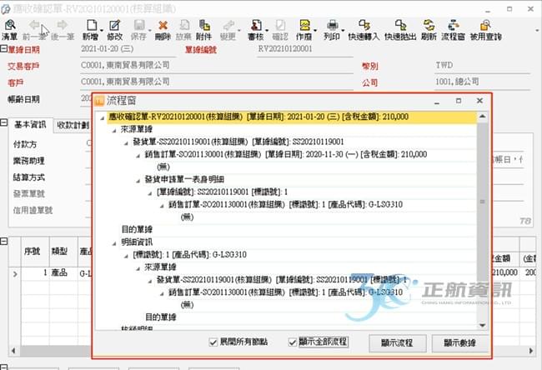Collapse the 明細資訊 tree node
Image resolution: width=542 pixels, height=370 pixels.
114,243
